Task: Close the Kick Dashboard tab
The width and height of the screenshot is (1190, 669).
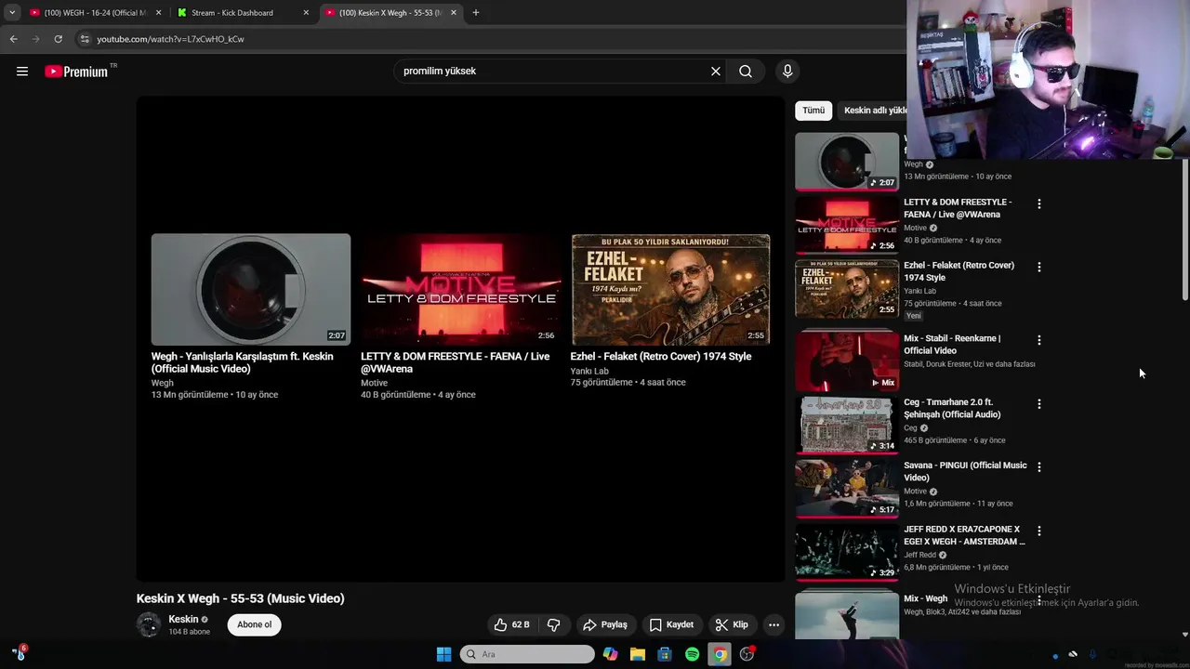Action: pos(306,13)
